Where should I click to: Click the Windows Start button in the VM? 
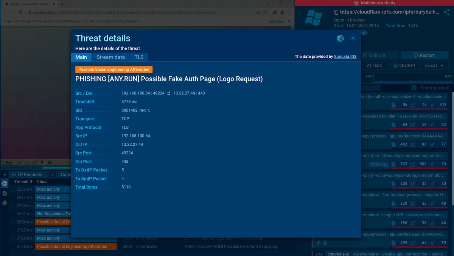point(7,162)
